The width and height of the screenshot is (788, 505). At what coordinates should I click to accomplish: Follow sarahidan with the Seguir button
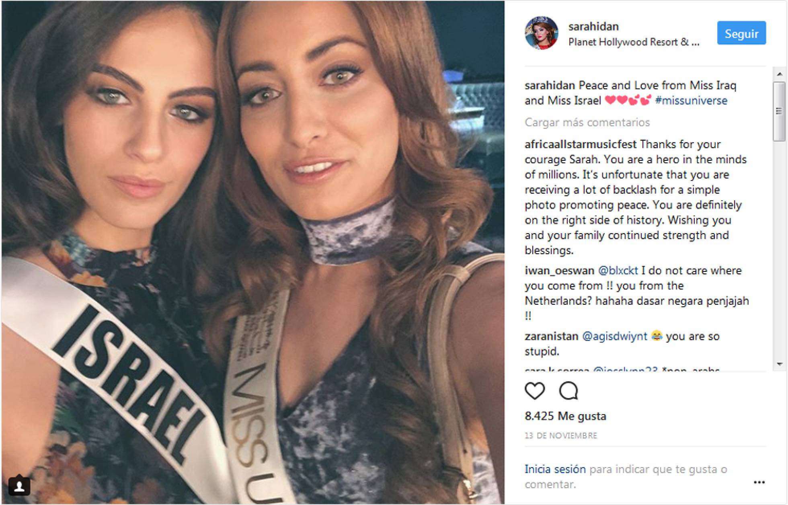click(741, 33)
